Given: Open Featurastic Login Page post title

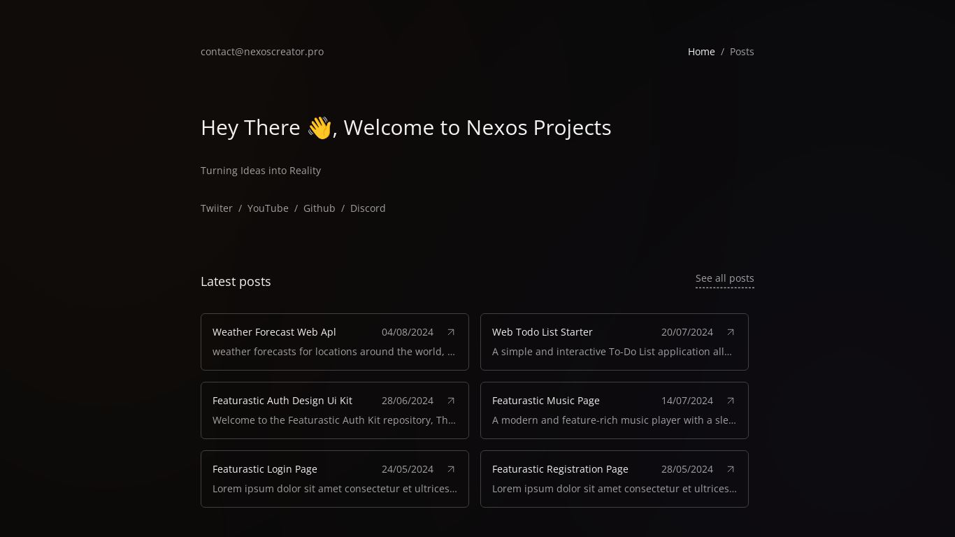Looking at the screenshot, I should point(265,469).
